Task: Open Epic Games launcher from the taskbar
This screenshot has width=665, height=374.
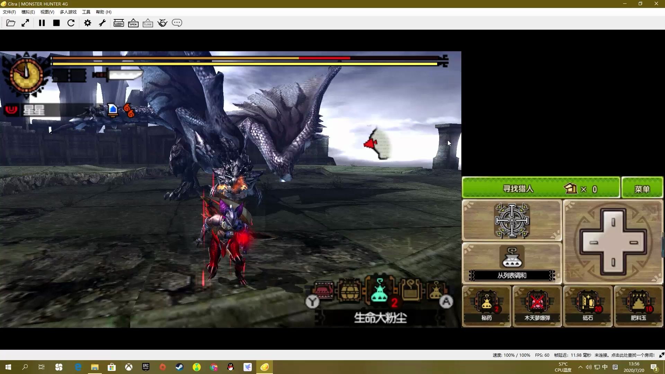Action: 145,367
